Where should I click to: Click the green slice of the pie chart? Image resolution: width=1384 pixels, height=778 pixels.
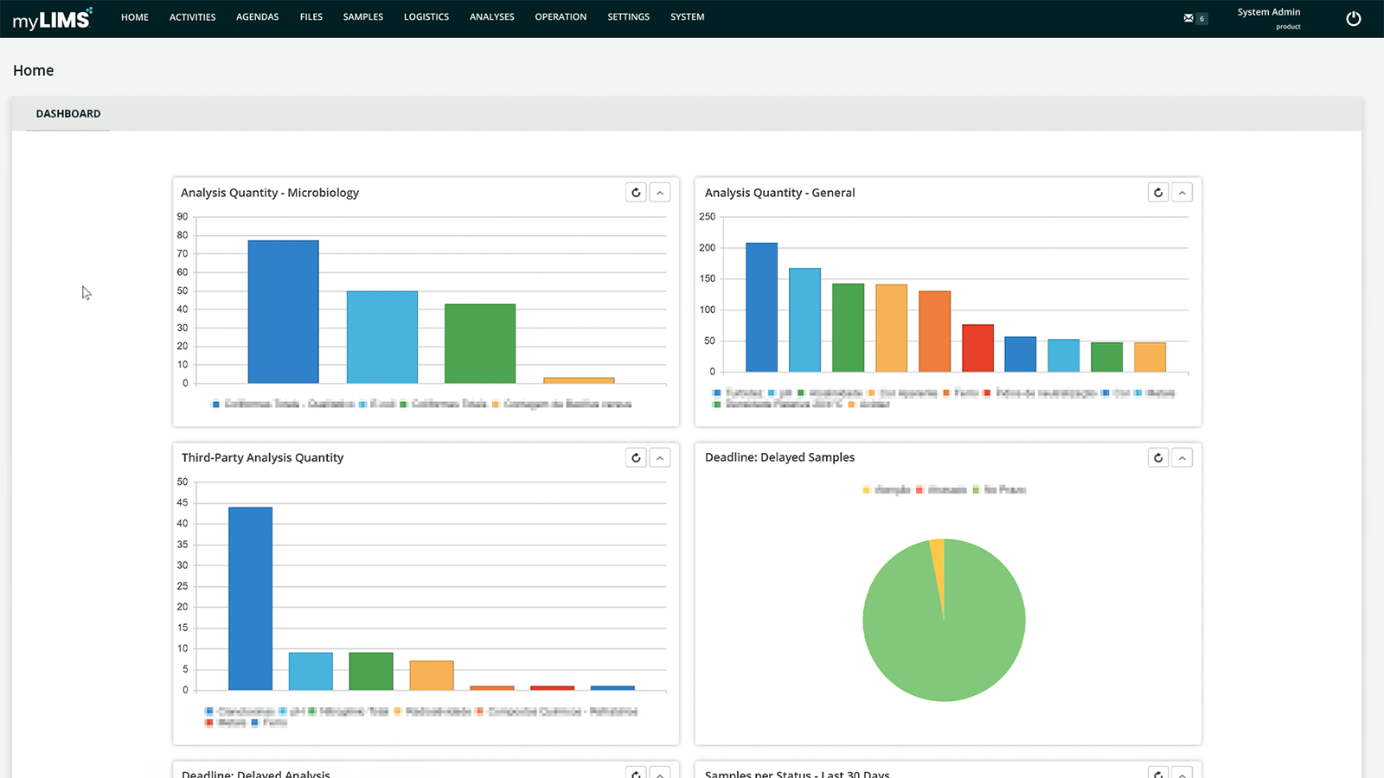[945, 640]
